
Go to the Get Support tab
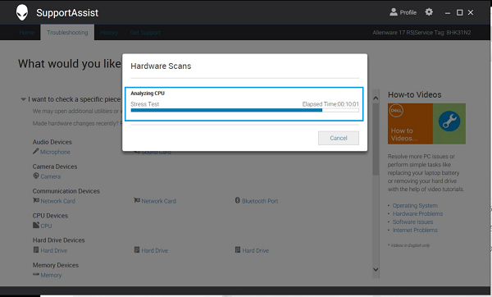coord(145,32)
